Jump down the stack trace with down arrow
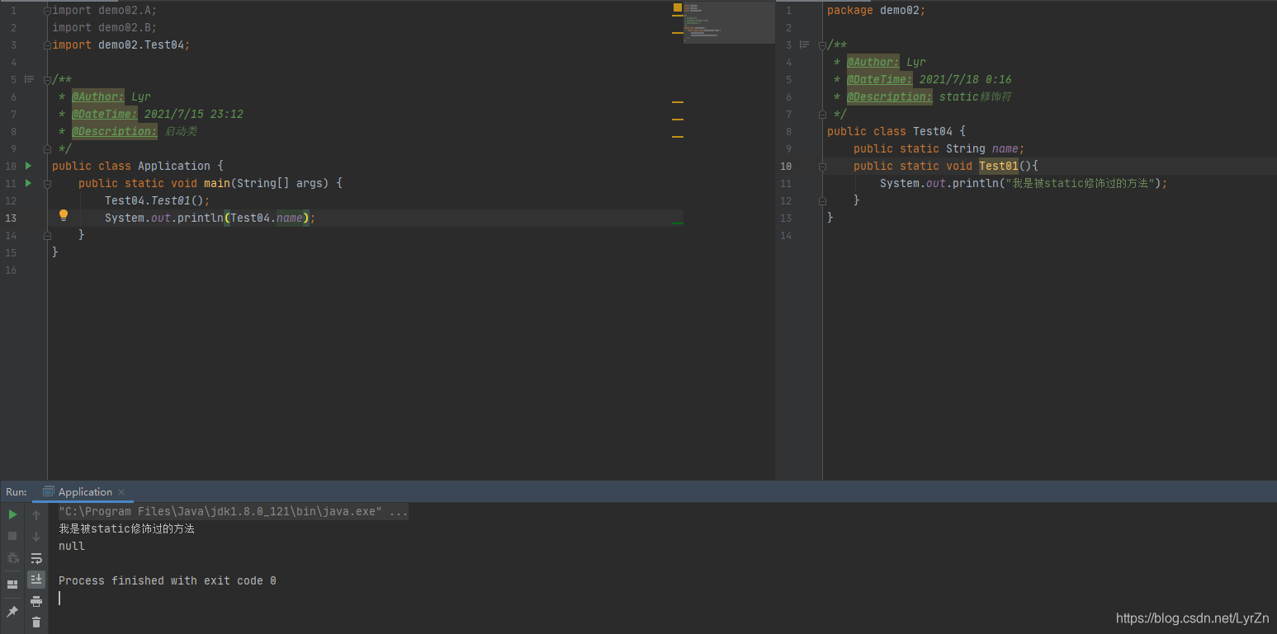Screen dimensions: 1277x634 tap(36, 537)
